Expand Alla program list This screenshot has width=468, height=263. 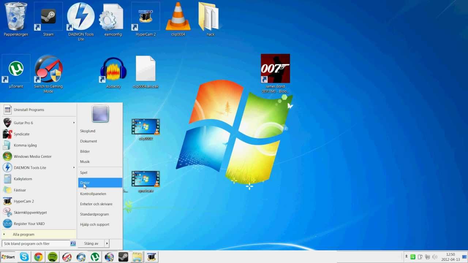(39, 235)
